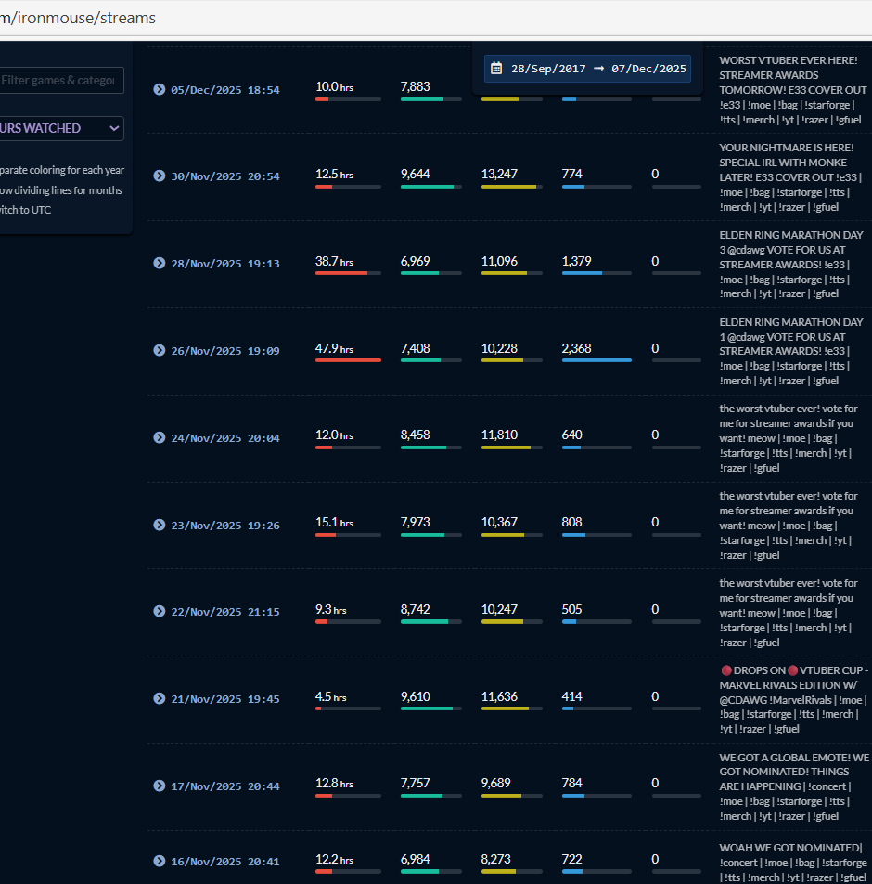Click the VTUBER CUP Marvel Rivals stream title
Viewport: 872px width, 884px height.
(794, 699)
